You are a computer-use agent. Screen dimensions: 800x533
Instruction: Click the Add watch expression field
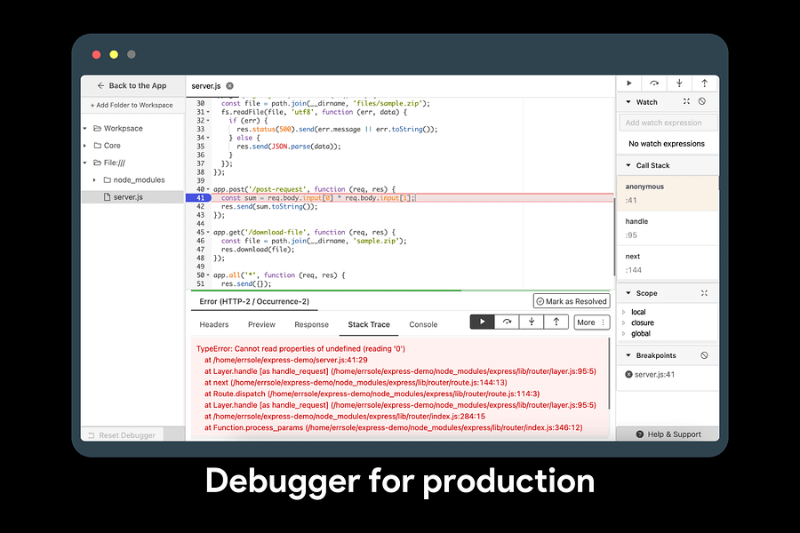(668, 123)
